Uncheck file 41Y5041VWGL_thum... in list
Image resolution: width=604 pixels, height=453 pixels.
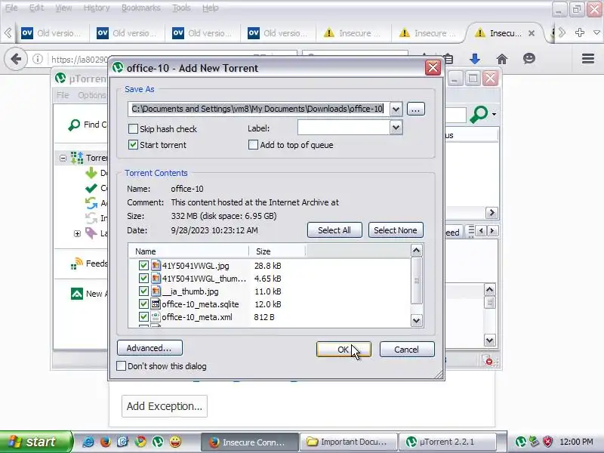(143, 278)
